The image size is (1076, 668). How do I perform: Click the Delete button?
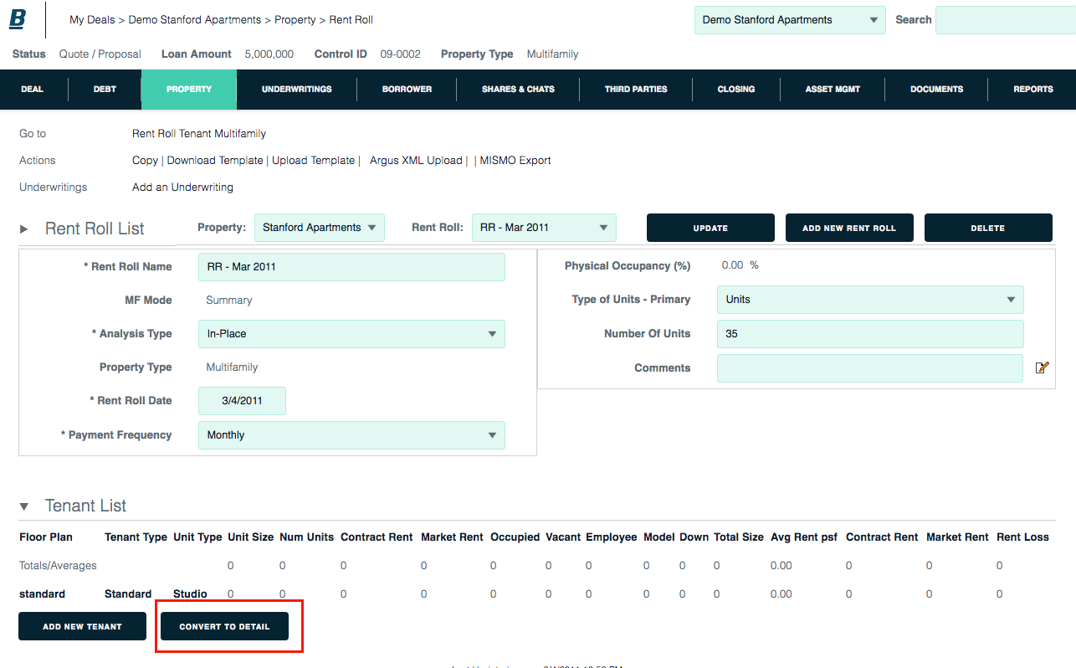pos(988,228)
